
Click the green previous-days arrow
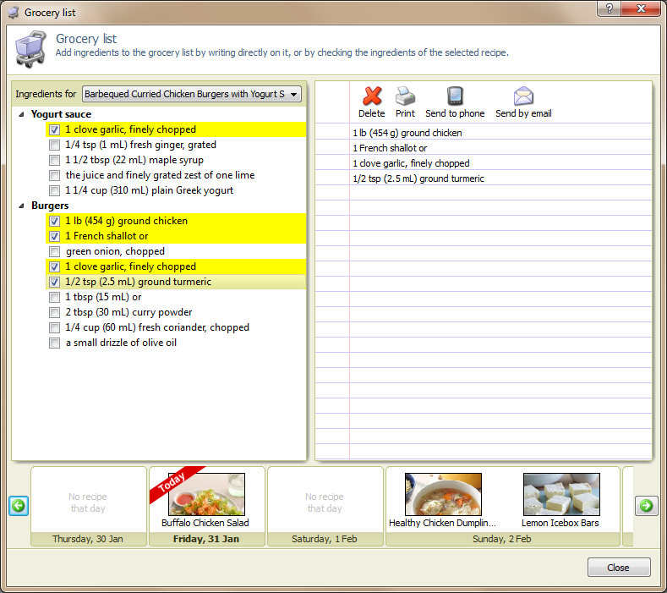tap(19, 506)
